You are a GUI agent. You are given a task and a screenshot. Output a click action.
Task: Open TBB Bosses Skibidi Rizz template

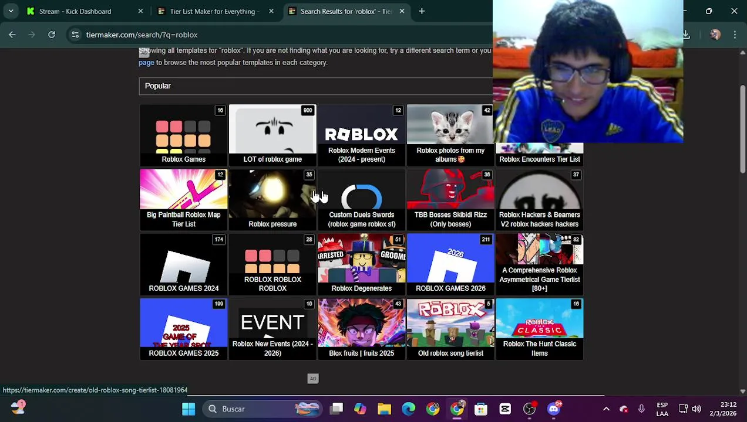tap(450, 200)
